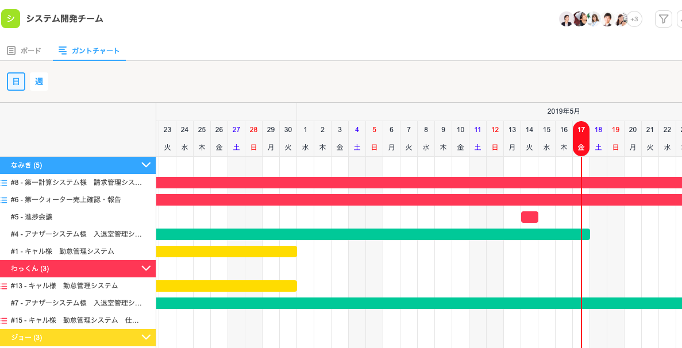
Task: Collapse the ジョー (3) group chevron
Action: (146, 337)
